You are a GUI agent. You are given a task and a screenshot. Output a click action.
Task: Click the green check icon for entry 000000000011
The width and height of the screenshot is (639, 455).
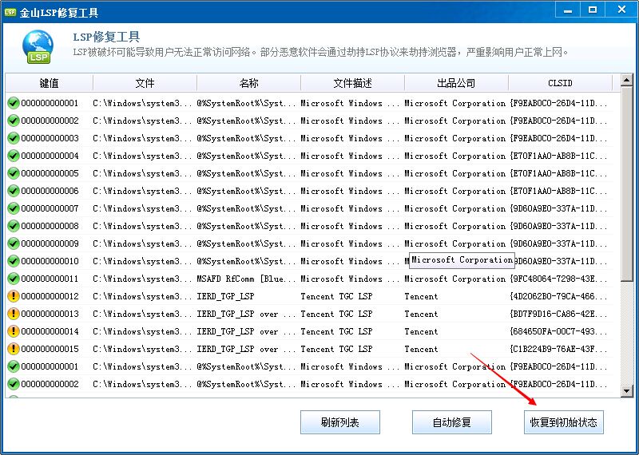point(14,279)
